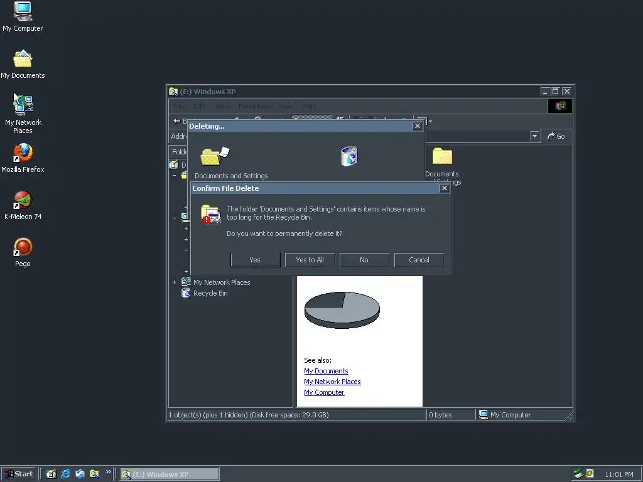Open My Computer desktop icon
The height and width of the screenshot is (482, 643).
point(23,17)
